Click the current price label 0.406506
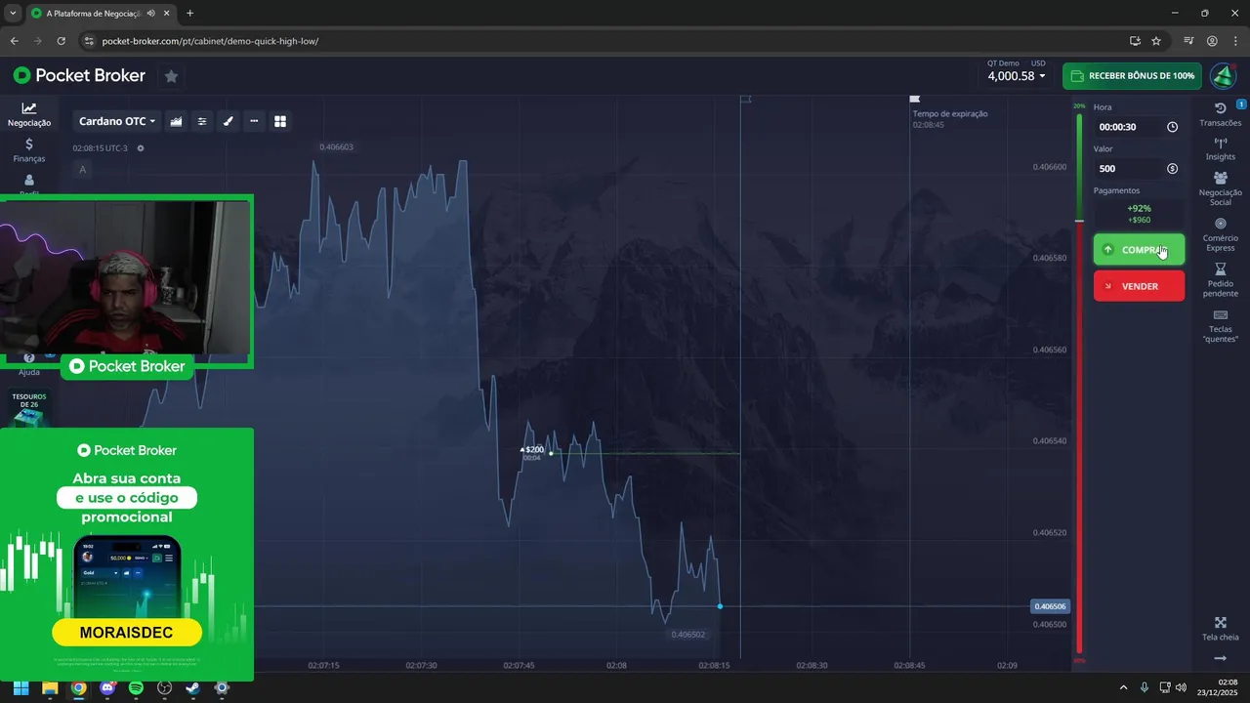The height and width of the screenshot is (703, 1250). coord(1051,606)
